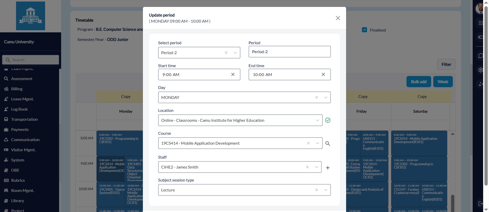The width and height of the screenshot is (489, 212).
Task: Open System in the sidebar
Action: (18, 160)
